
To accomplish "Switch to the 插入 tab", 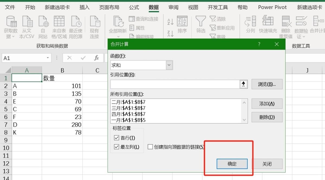I will (84, 7).
